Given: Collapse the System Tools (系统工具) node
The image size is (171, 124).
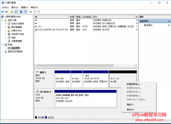Looking at the screenshot, I should coord(2,20).
